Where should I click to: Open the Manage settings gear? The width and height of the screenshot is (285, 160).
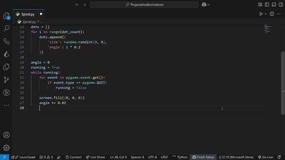pos(6,148)
